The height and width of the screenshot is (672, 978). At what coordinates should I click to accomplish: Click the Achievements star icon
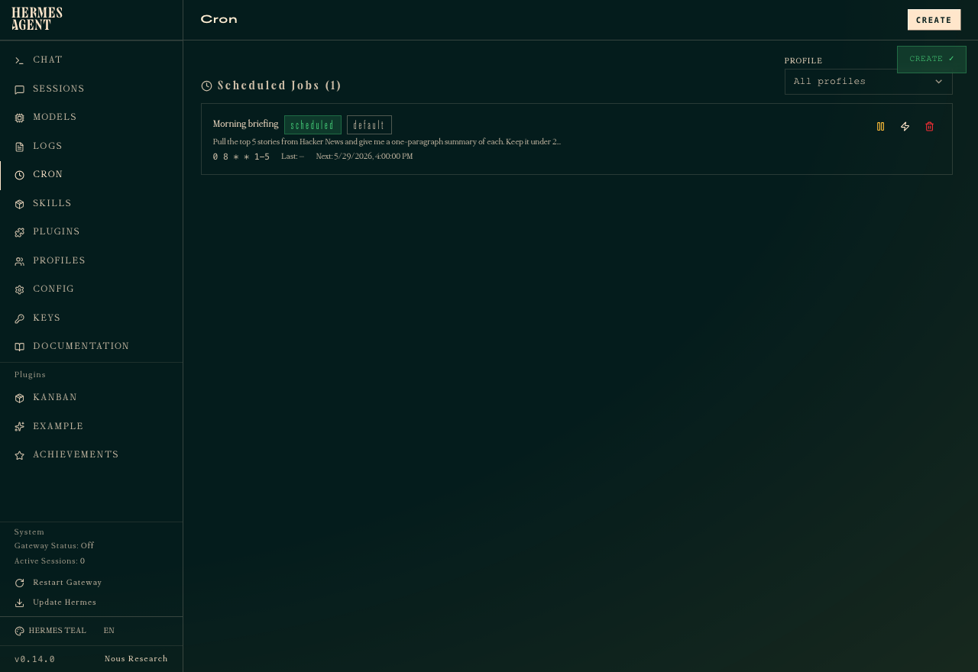19,455
